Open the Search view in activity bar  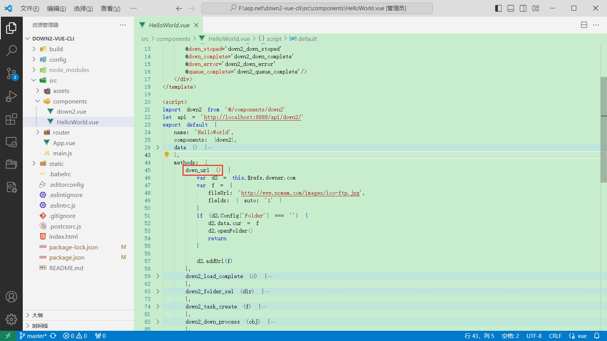(x=11, y=50)
